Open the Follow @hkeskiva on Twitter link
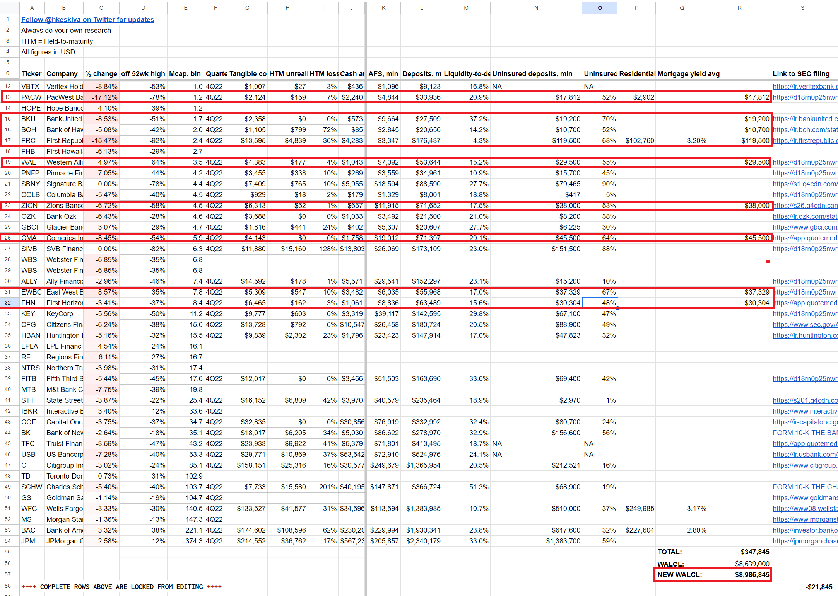Image resolution: width=838 pixels, height=596 pixels. click(x=87, y=20)
